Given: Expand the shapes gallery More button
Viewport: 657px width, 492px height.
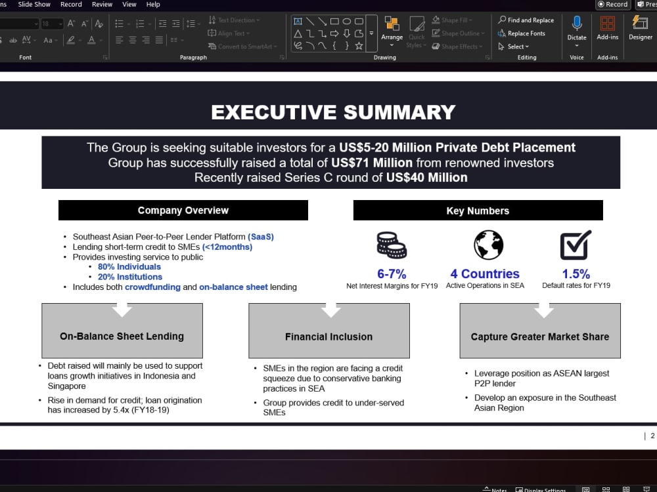Looking at the screenshot, I should point(371,33).
